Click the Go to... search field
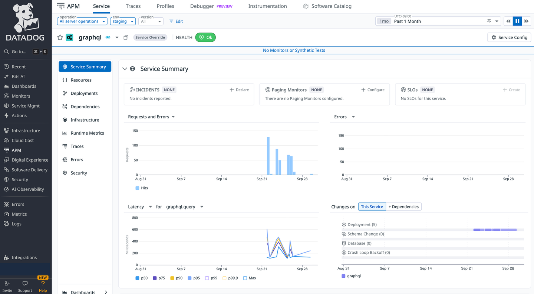534x294 pixels. pyautogui.click(x=19, y=52)
